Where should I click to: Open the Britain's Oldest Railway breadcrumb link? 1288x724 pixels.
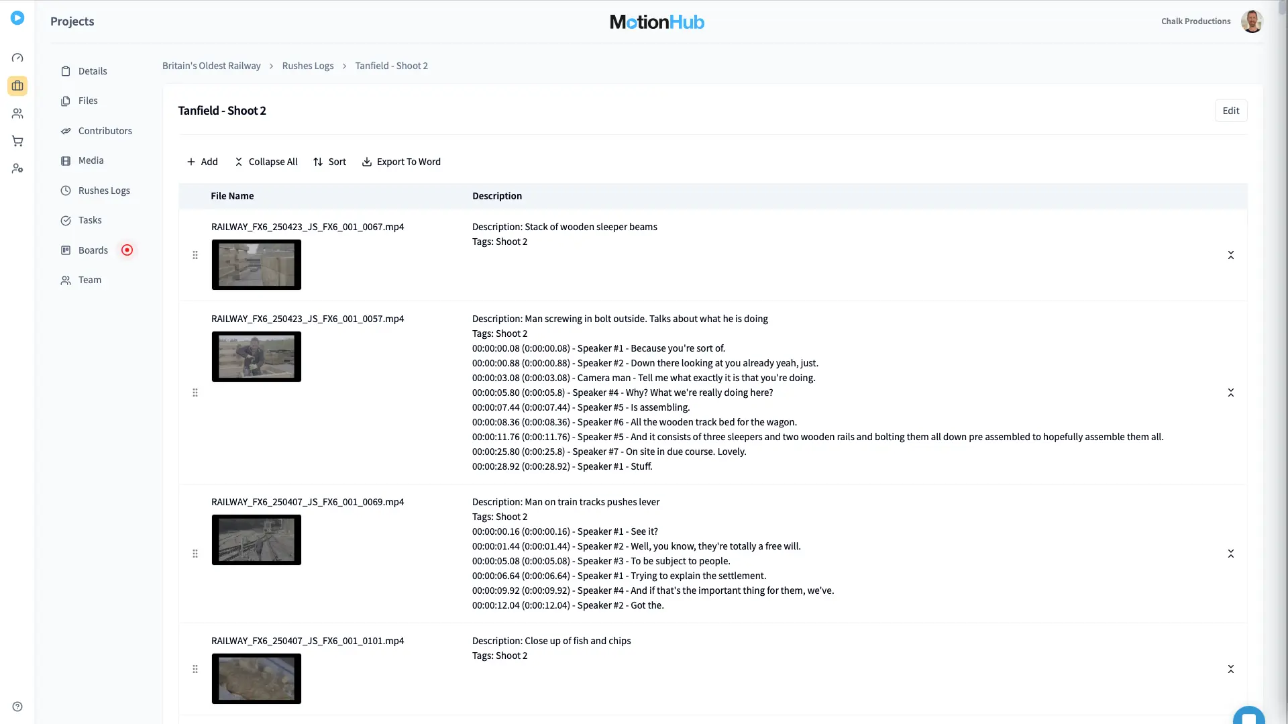point(211,66)
